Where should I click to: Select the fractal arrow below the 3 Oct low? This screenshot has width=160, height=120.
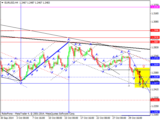coord(21,83)
